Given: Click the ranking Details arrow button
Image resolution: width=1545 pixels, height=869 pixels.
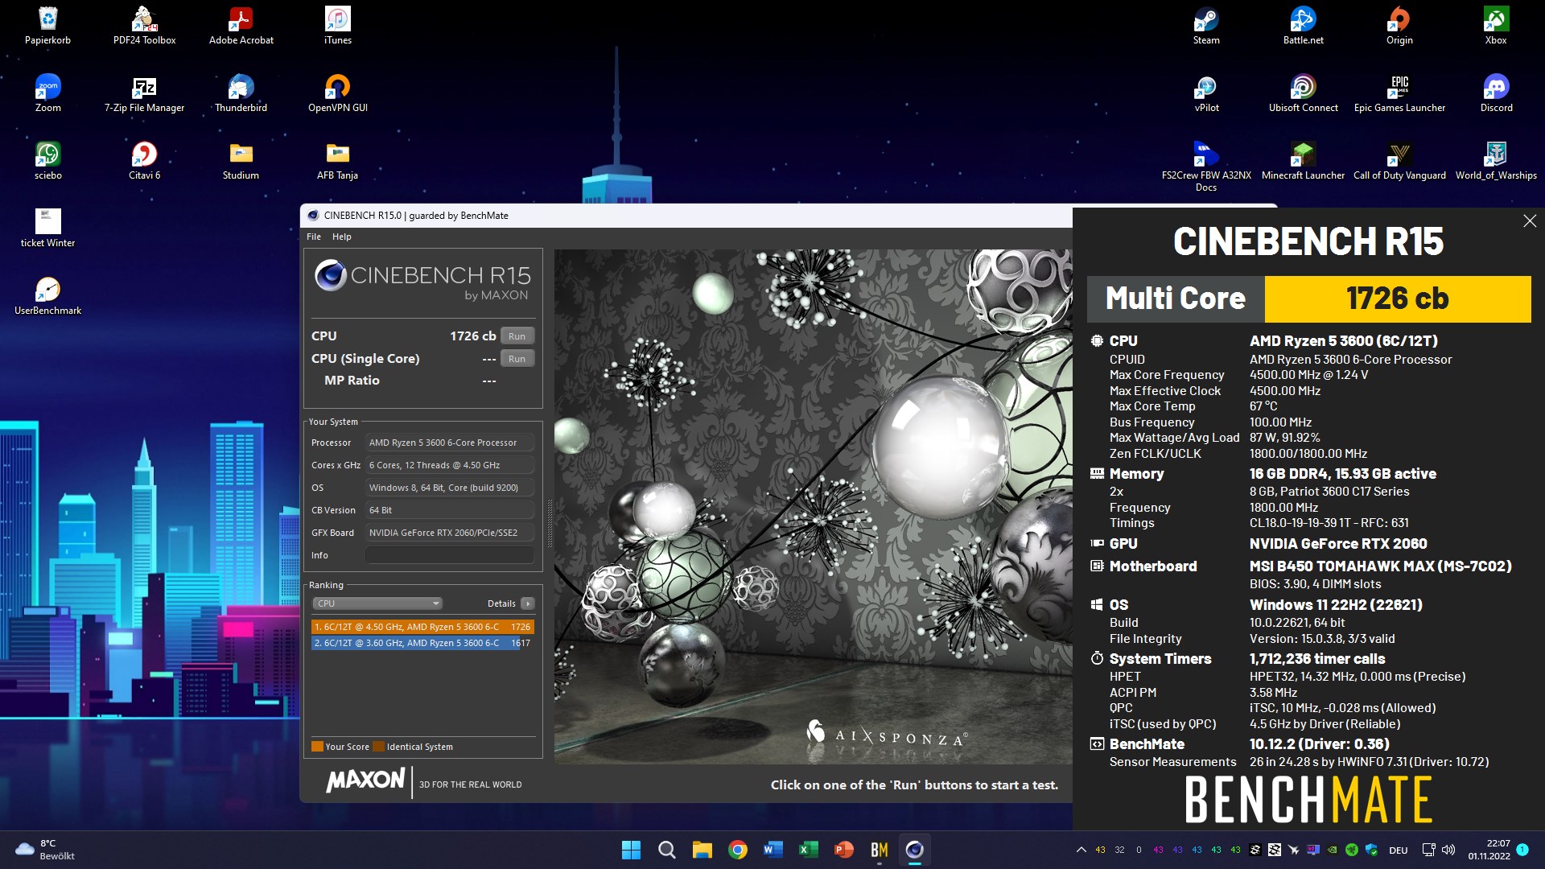Looking at the screenshot, I should click(x=528, y=603).
